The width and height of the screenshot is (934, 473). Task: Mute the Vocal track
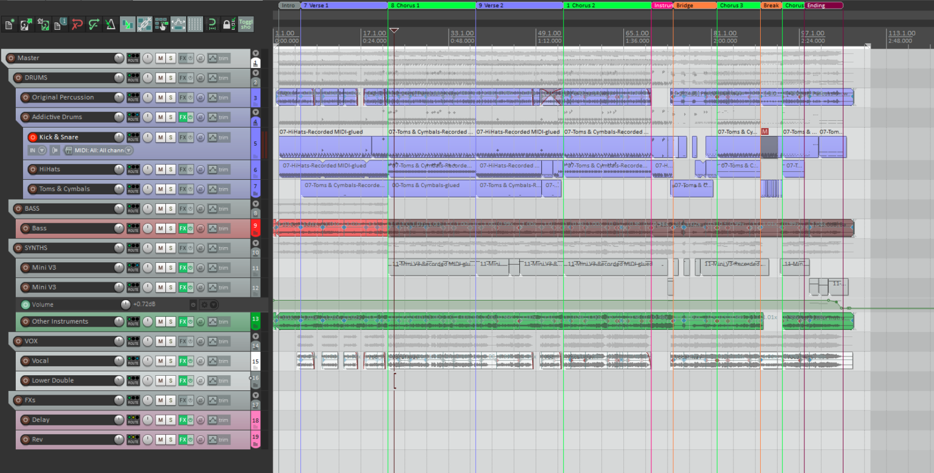point(160,361)
